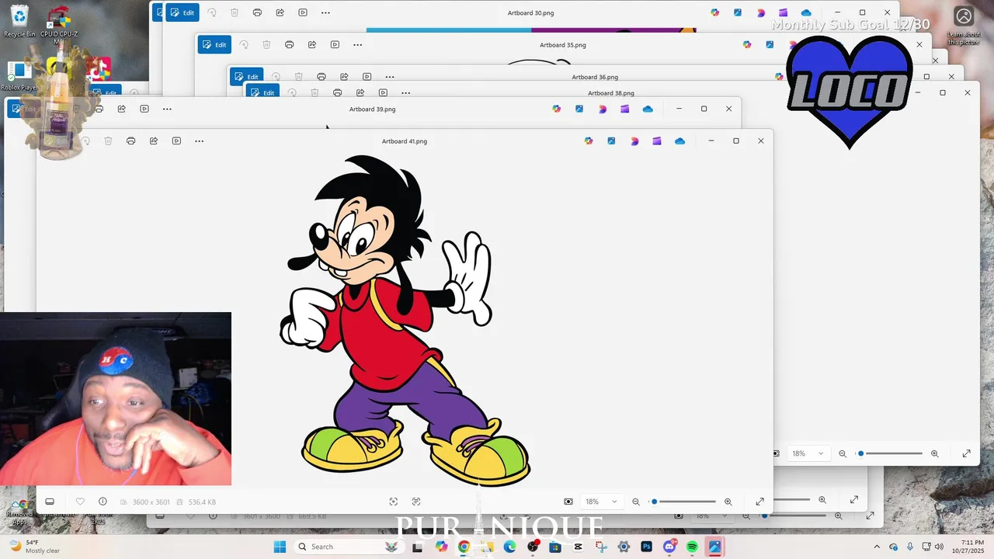
Task: Print from the Artboard 30 window
Action: [257, 12]
